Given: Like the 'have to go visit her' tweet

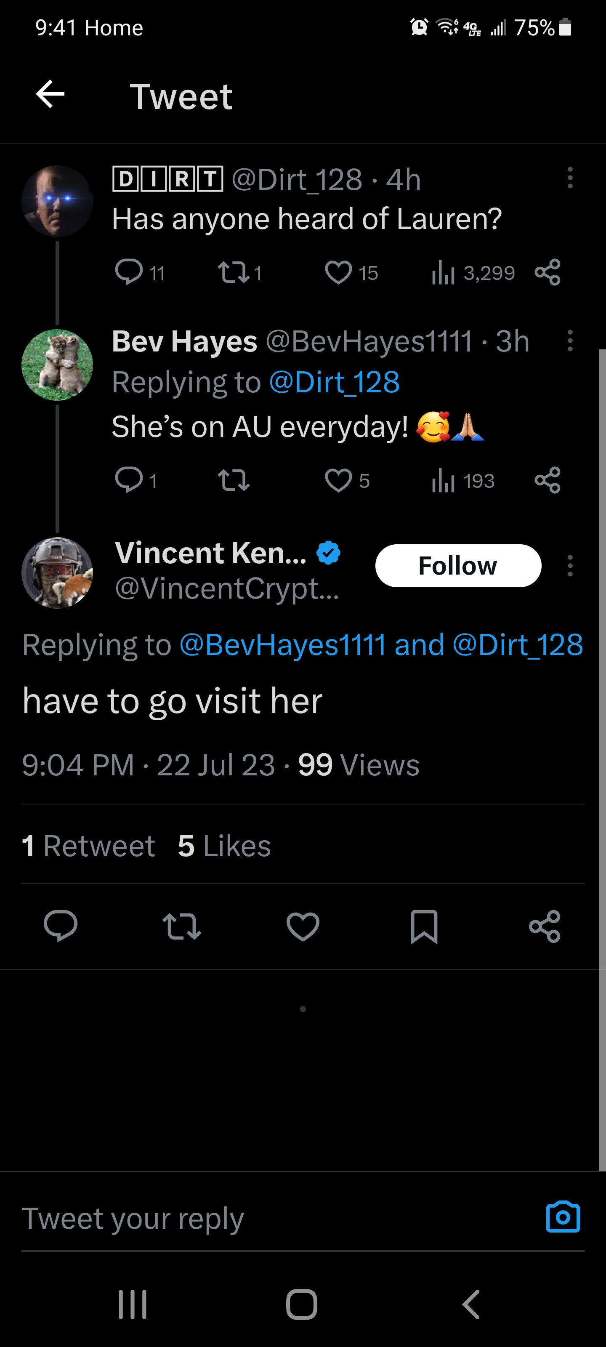Looking at the screenshot, I should [303, 926].
